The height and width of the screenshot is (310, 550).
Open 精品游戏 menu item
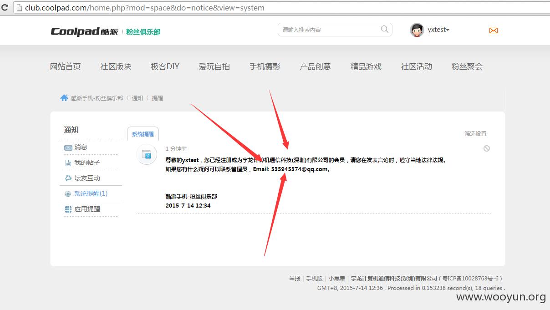(366, 66)
